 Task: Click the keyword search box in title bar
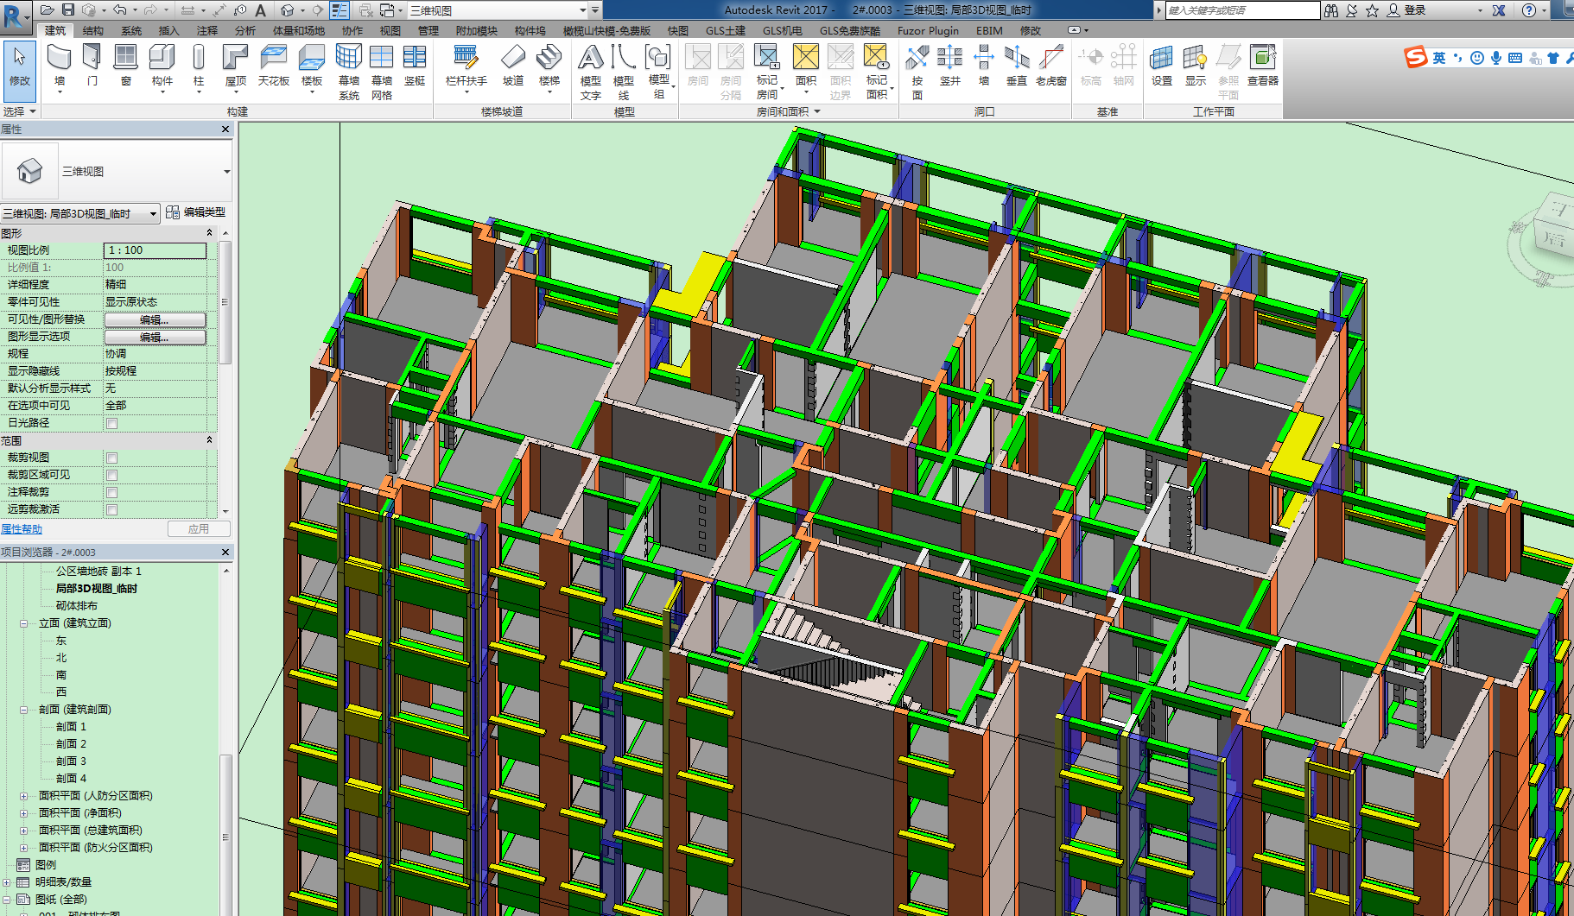pos(1242,10)
